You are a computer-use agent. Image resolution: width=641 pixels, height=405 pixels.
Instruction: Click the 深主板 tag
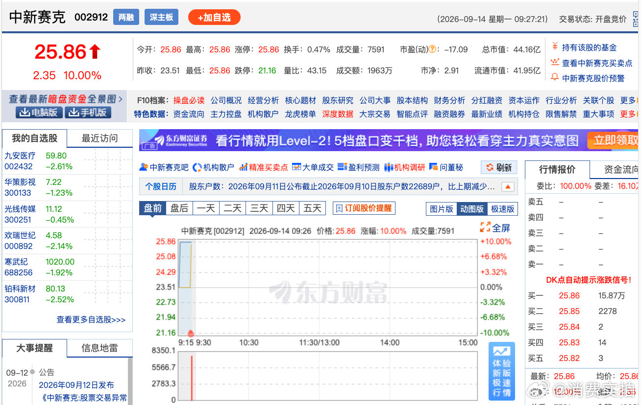tap(161, 17)
